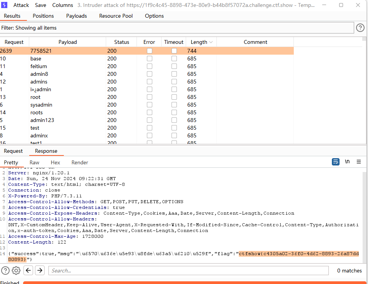Open the Resource Pool tab
Viewport: 368px width, 284px height.
pos(116,16)
